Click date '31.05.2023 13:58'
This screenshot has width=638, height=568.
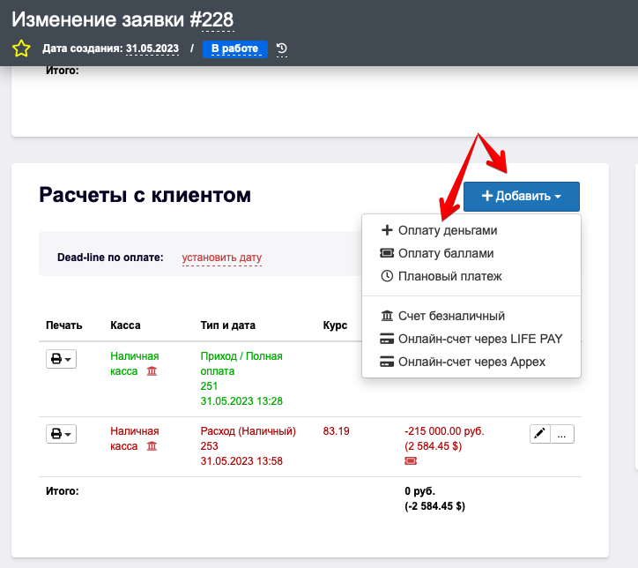point(241,461)
